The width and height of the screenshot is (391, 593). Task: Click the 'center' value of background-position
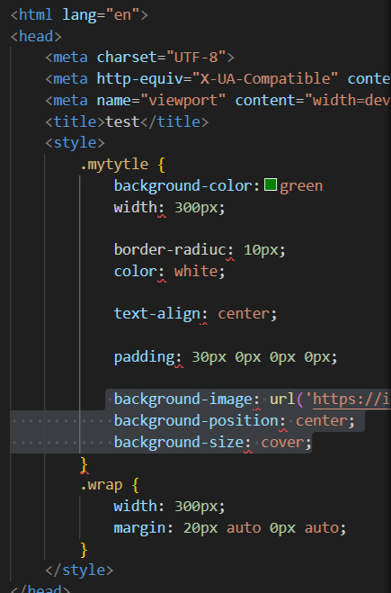tap(322, 421)
